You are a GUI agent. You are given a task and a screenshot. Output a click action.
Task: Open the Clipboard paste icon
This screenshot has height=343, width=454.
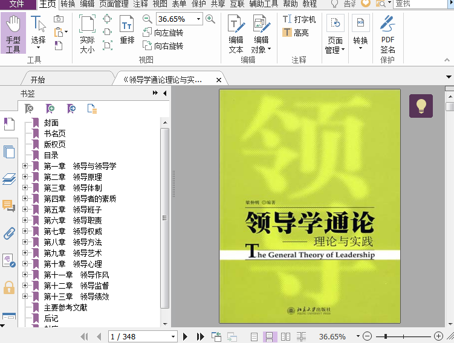click(59, 32)
